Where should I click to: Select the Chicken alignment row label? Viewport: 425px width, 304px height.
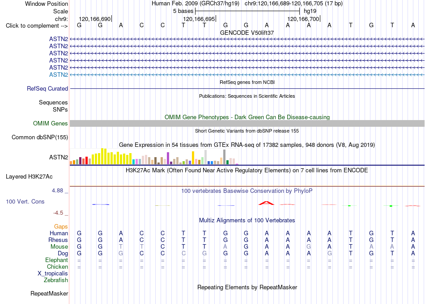pos(57,267)
